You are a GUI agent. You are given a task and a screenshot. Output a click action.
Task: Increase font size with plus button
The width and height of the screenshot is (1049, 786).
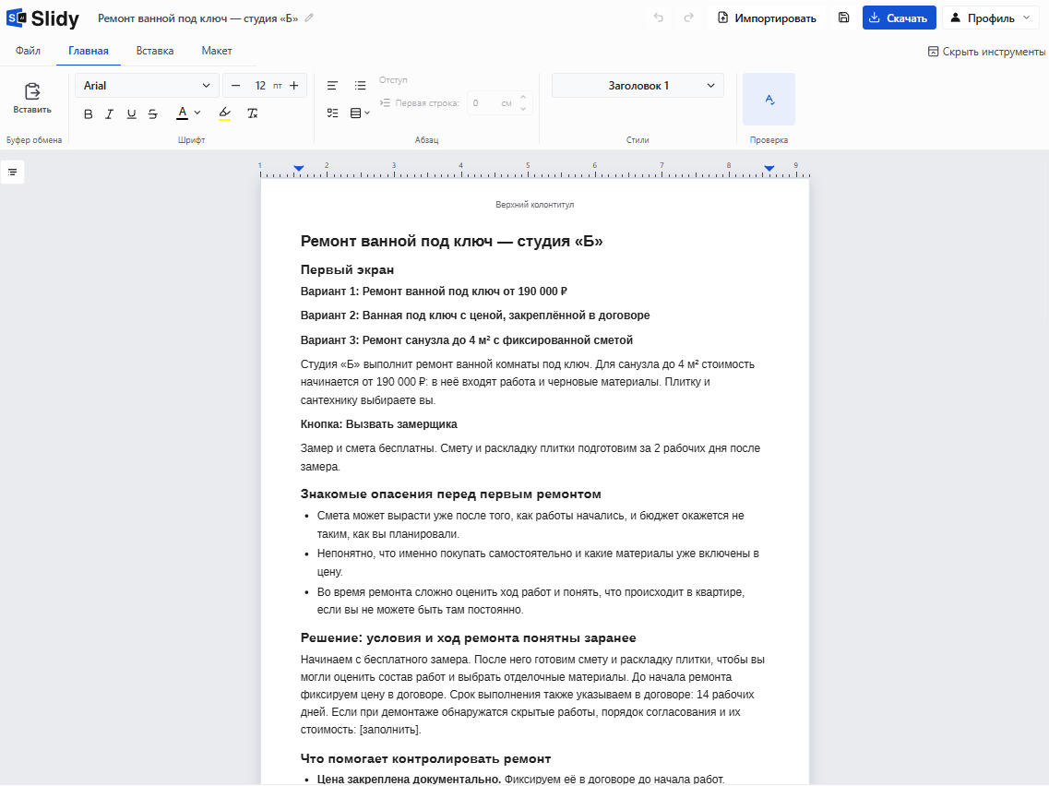click(x=293, y=86)
